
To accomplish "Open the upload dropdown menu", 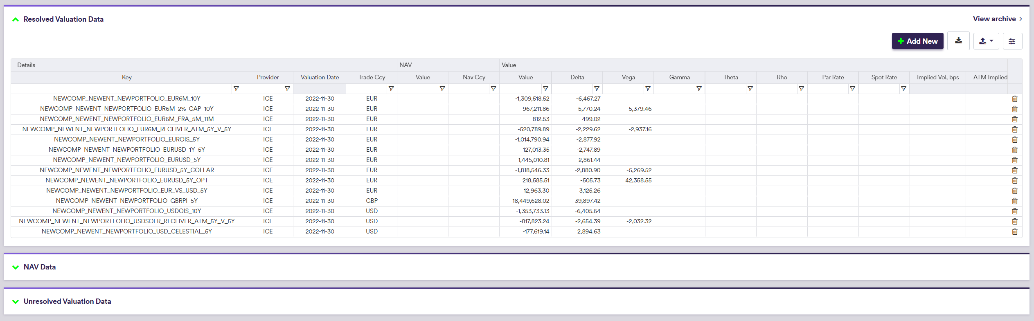I will (x=986, y=41).
